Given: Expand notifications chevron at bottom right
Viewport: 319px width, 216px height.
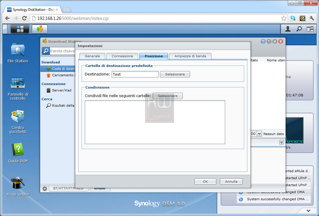Looking at the screenshot, I should pyautogui.click(x=308, y=211).
